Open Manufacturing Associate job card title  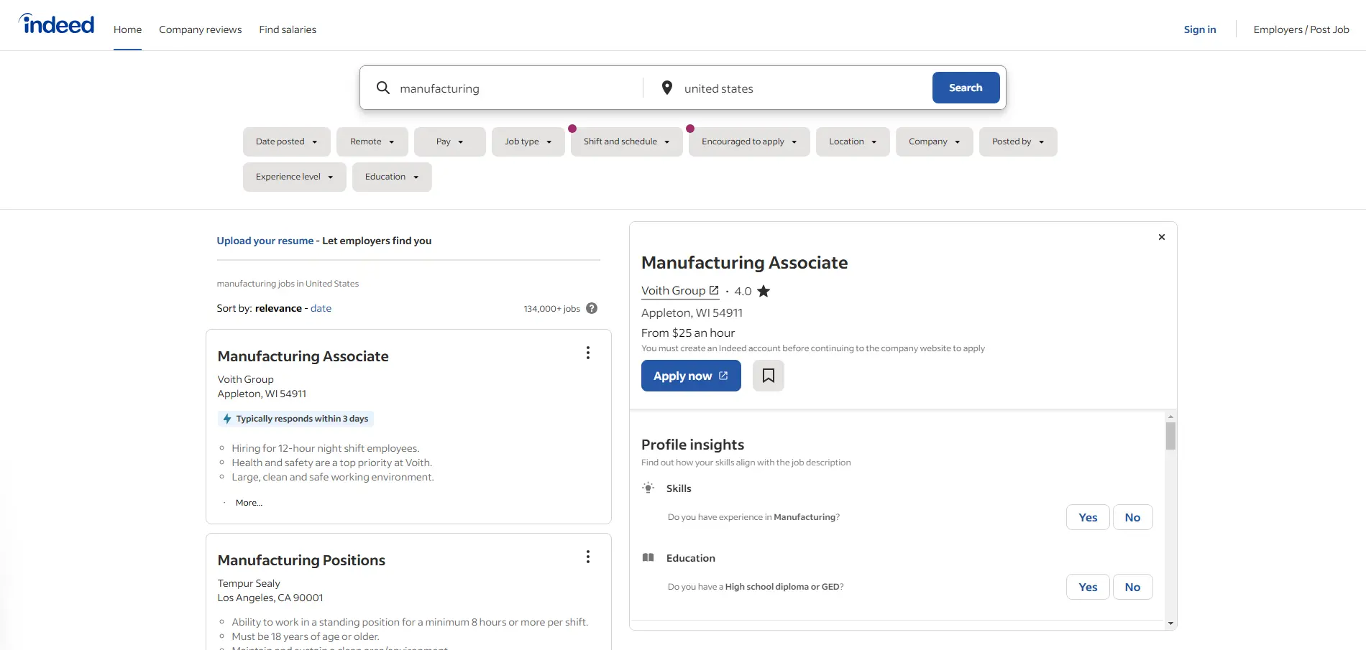(303, 356)
